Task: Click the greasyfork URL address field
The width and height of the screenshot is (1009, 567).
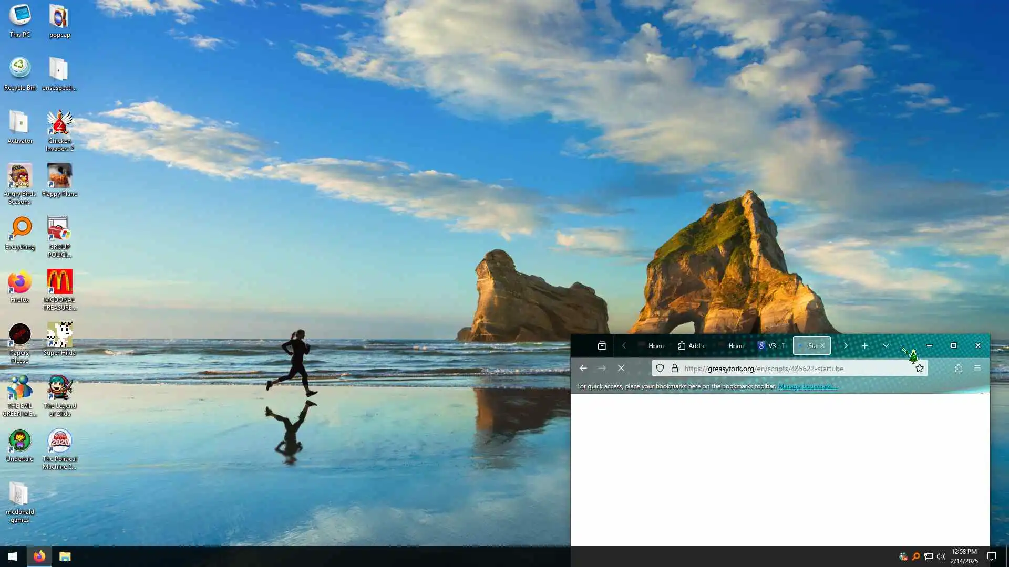Action: tap(788, 369)
